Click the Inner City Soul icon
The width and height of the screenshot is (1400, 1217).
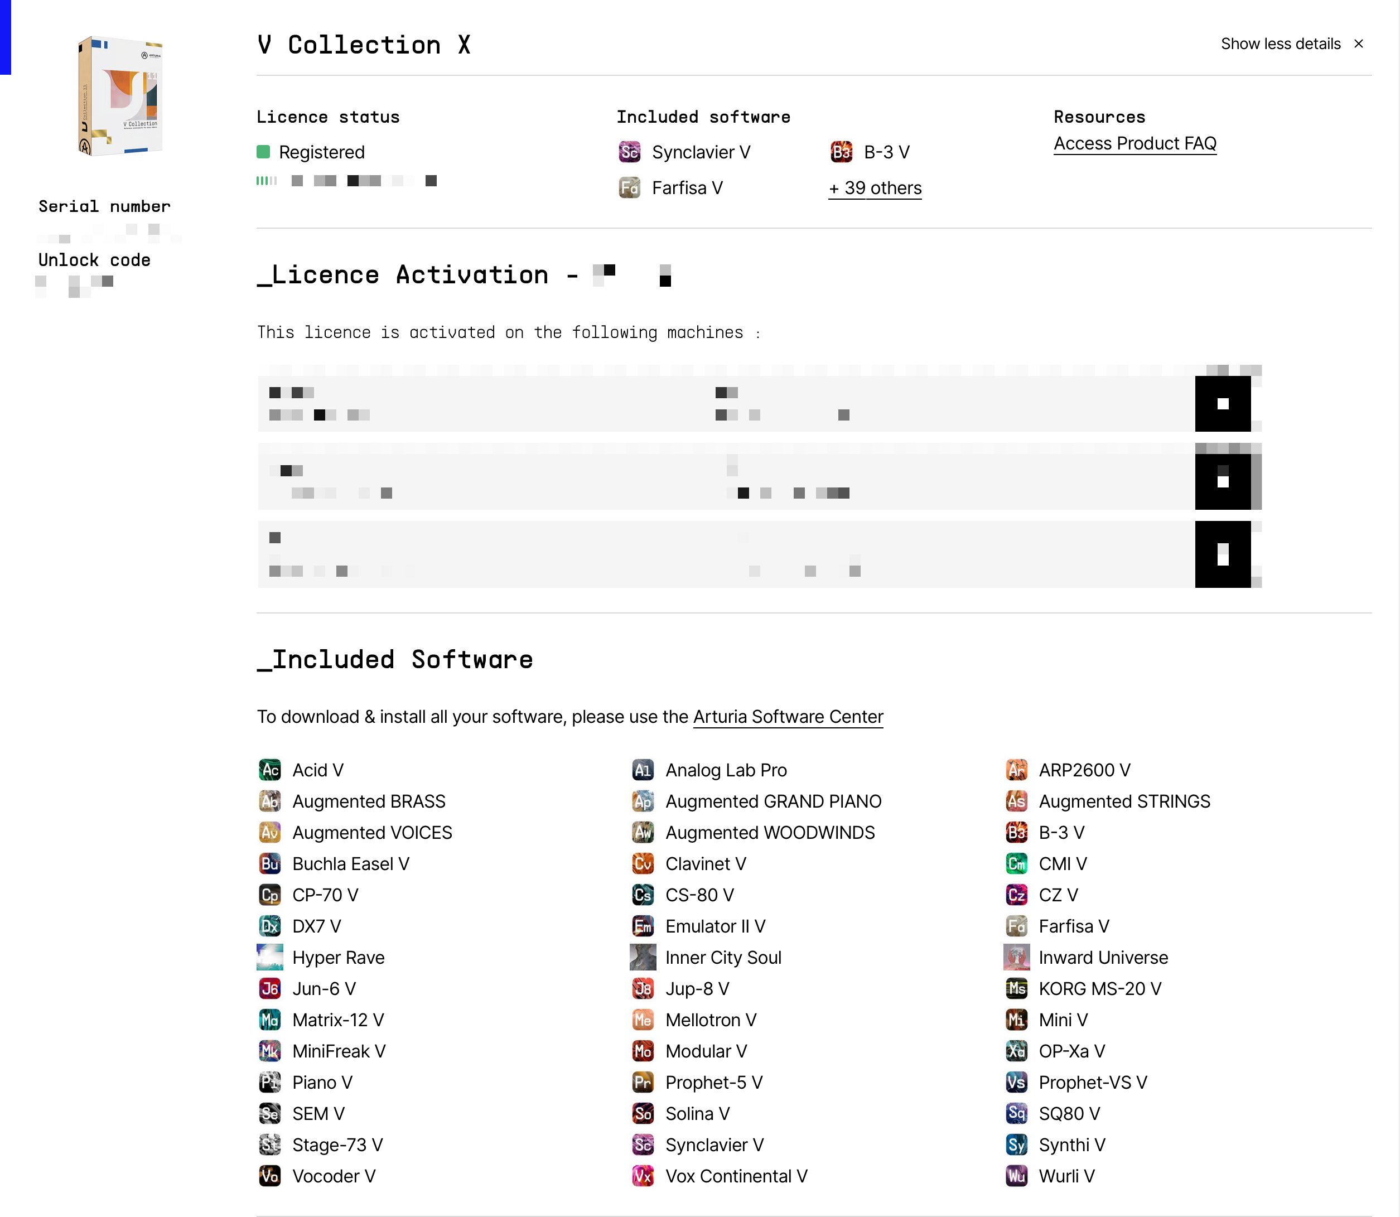[x=643, y=957]
